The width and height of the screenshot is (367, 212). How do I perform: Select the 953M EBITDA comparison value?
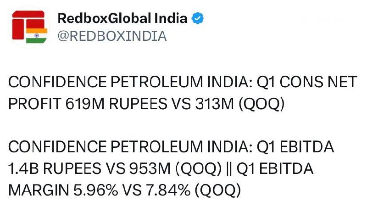coord(150,169)
